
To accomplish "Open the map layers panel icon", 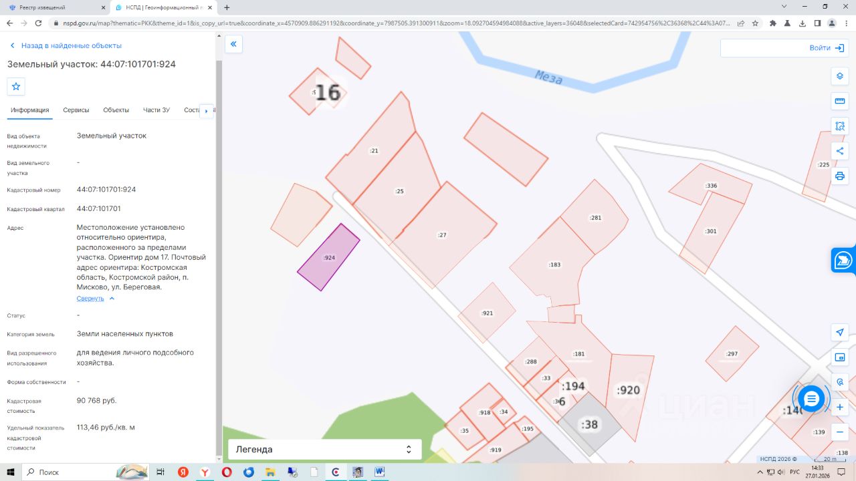I will pos(840,76).
